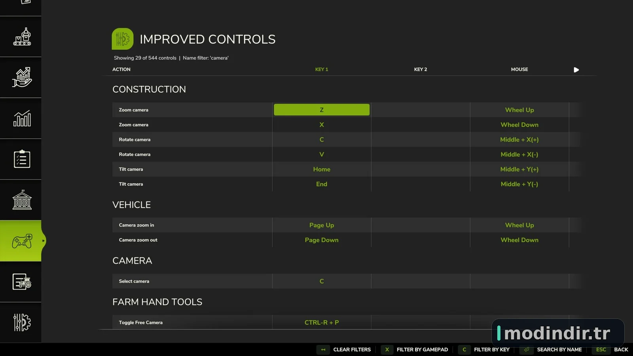Viewport: 633px width, 356px height.
Task: Edit the CTRL-R + P Free Camera binding
Action: (322, 322)
